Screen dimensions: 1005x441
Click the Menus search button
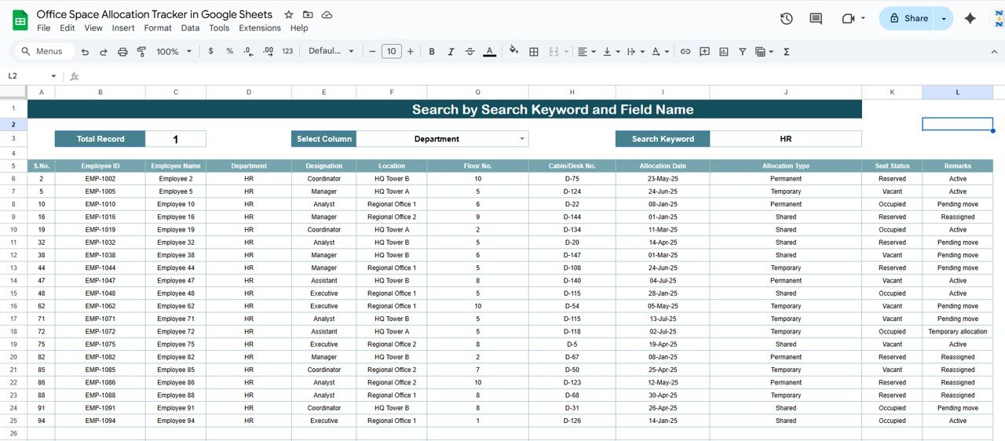point(43,52)
